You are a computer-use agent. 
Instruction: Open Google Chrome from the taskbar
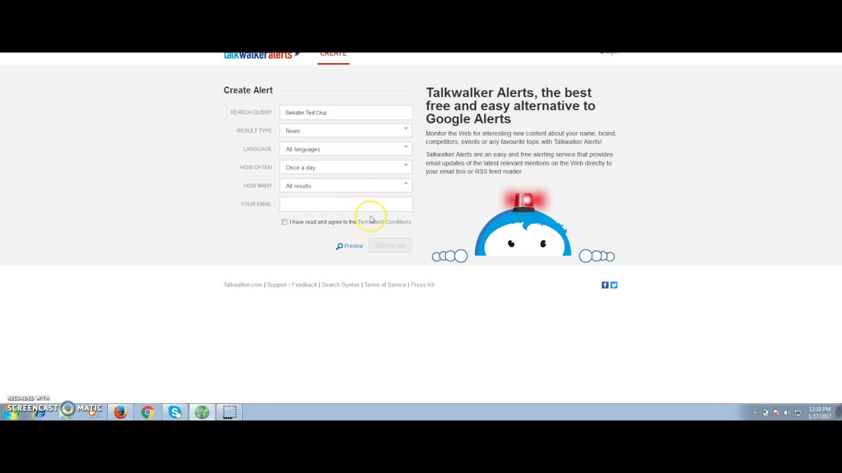(147, 412)
